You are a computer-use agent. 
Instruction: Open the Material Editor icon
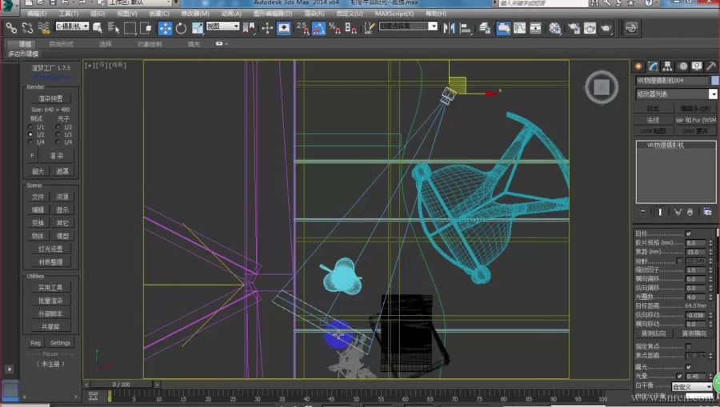(x=555, y=29)
